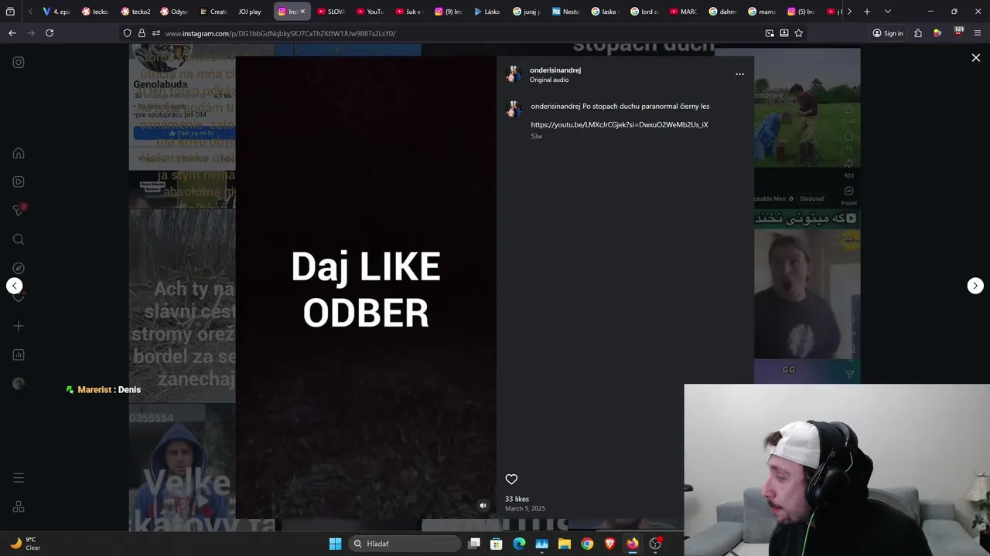Open the browser extensions puzzle icon
This screenshot has height=556, width=990.
(918, 33)
